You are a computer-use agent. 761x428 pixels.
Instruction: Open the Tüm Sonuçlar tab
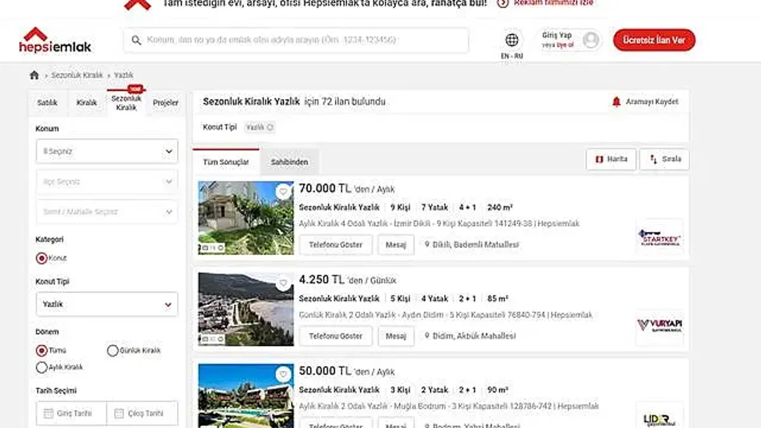coord(226,162)
